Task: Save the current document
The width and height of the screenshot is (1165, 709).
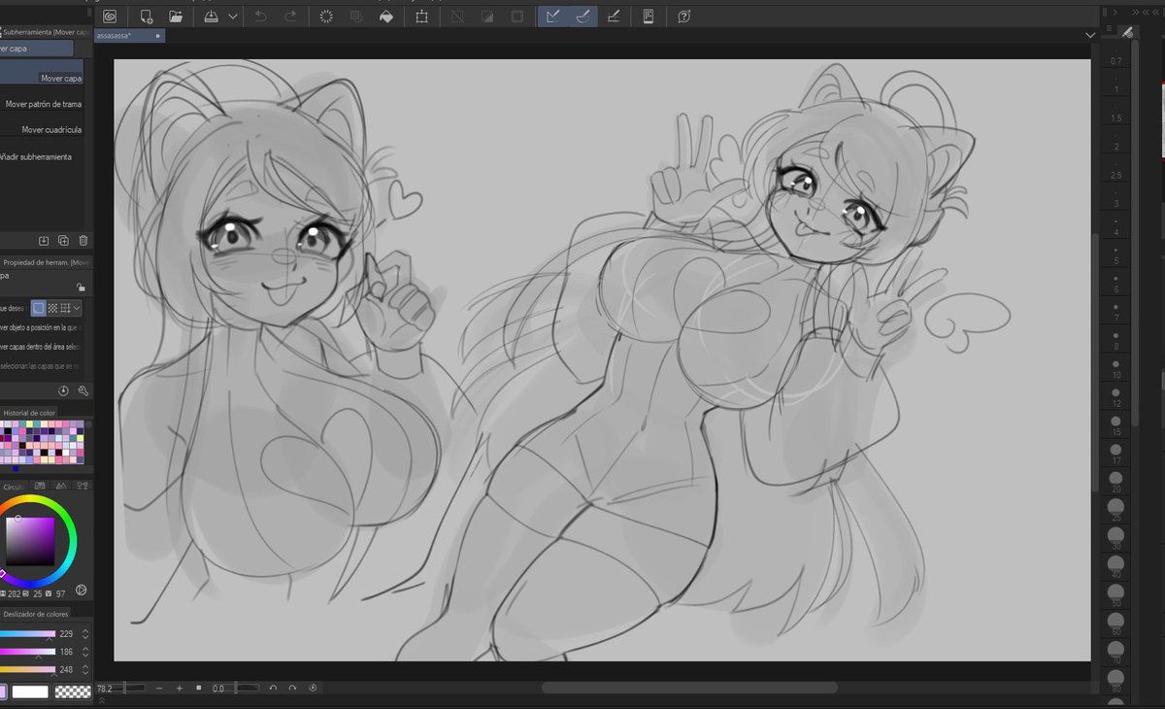Action: tap(212, 17)
